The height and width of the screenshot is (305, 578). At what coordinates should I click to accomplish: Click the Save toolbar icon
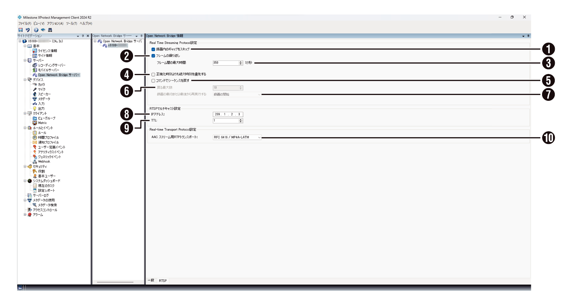pyautogui.click(x=21, y=30)
